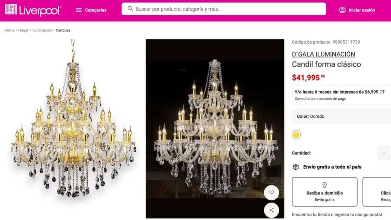
Task: Click the search magnifier icon
Action: (x=130, y=9)
